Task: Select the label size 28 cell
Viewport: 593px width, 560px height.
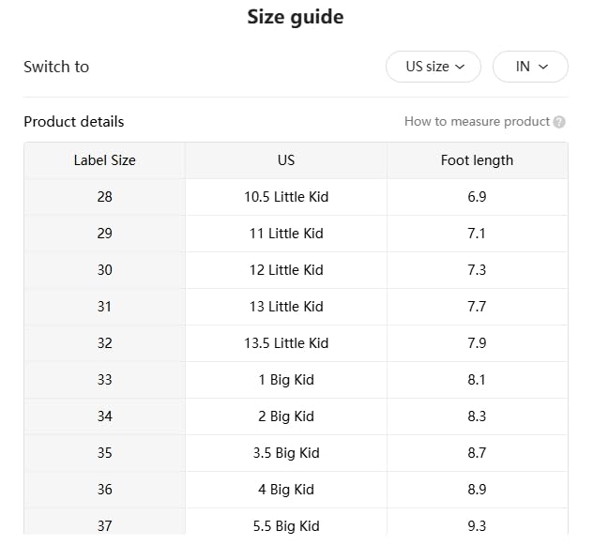Action: coord(104,197)
